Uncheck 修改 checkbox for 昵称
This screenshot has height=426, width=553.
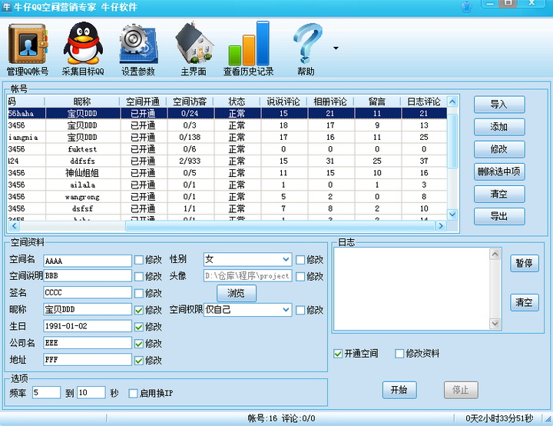point(139,310)
